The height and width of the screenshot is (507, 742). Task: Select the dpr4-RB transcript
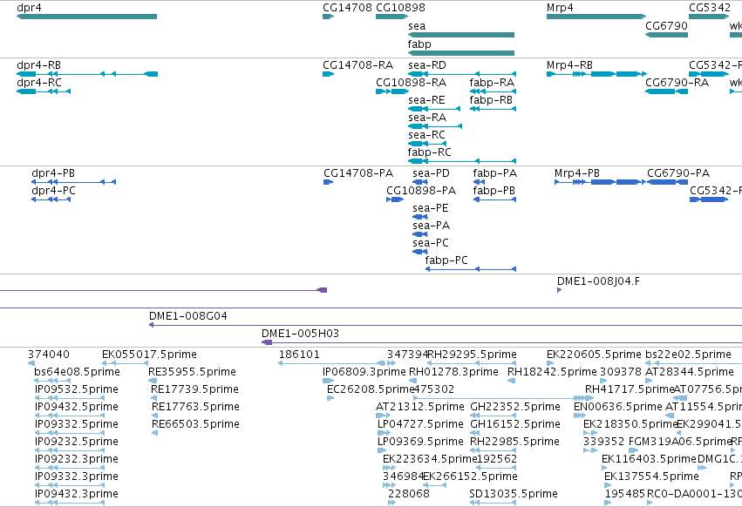pos(87,74)
